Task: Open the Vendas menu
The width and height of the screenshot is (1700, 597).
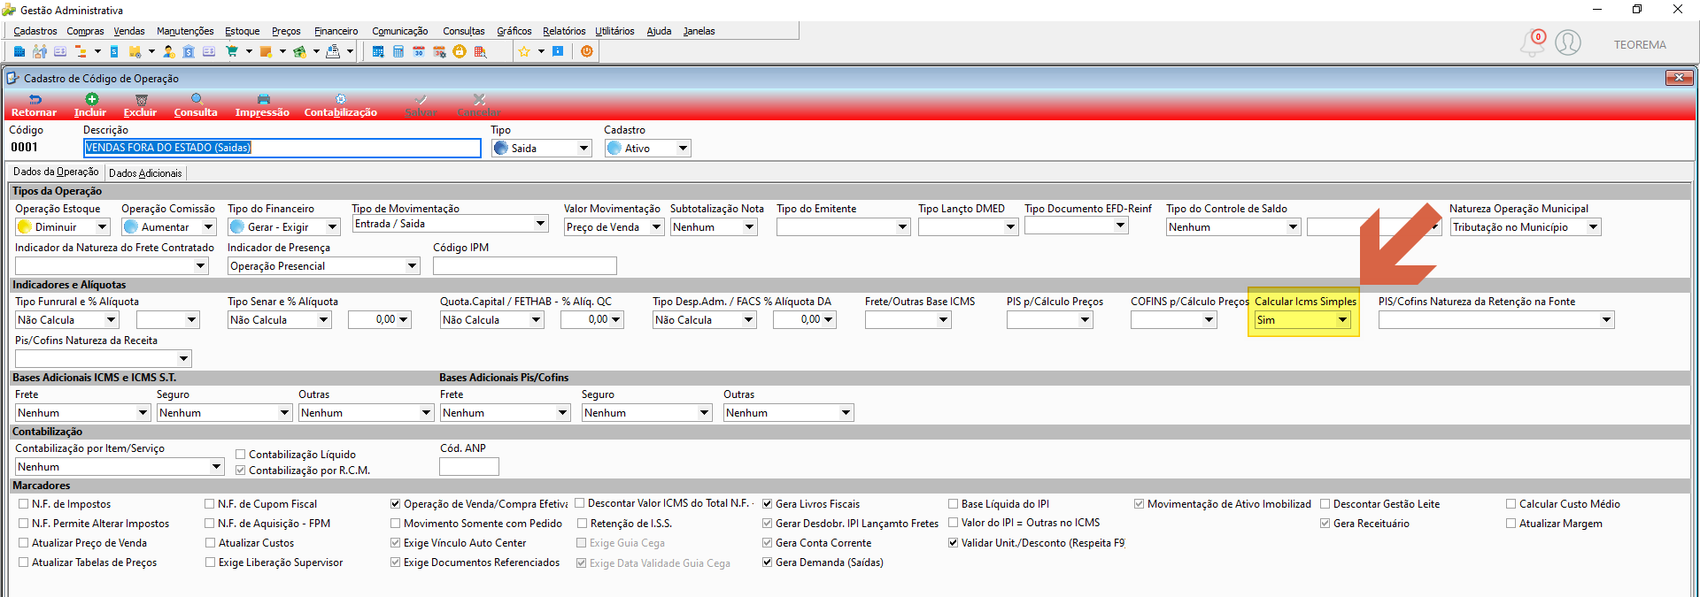Action: [129, 31]
